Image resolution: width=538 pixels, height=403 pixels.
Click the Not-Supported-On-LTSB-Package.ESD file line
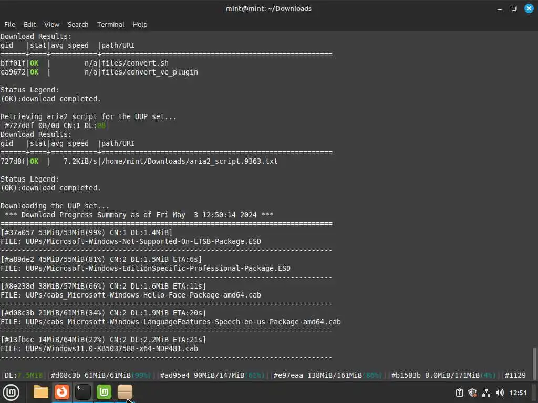(x=131, y=241)
